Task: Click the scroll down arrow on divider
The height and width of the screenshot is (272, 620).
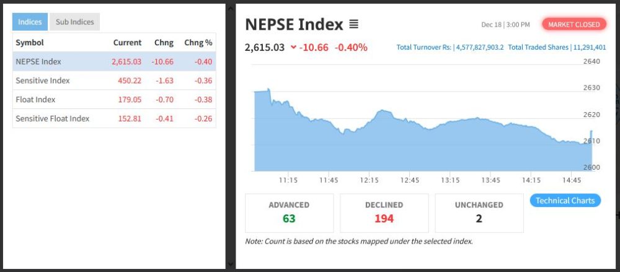Action: point(230,264)
